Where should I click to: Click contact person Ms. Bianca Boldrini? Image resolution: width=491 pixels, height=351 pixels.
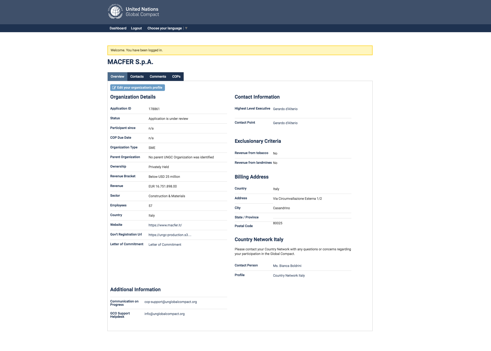(x=287, y=266)
